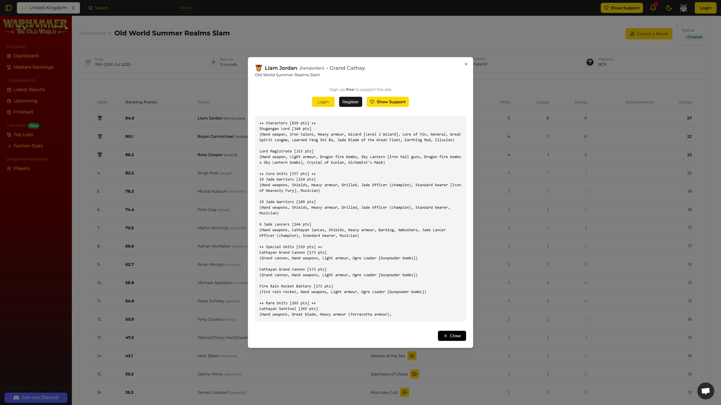Click the Show Support button in top bar
721x405 pixels.
(x=622, y=8)
